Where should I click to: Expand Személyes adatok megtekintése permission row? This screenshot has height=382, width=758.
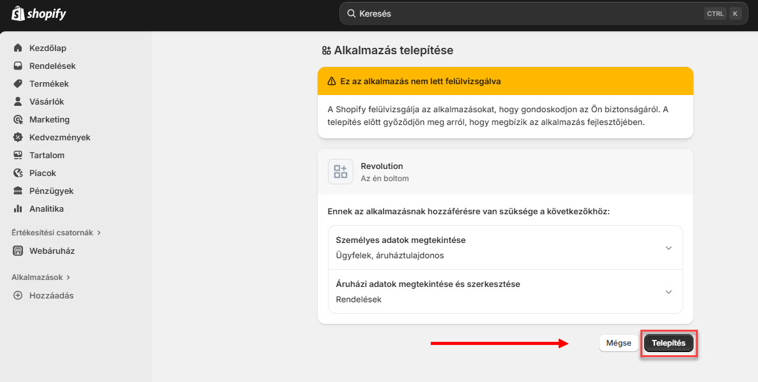pyautogui.click(x=669, y=247)
